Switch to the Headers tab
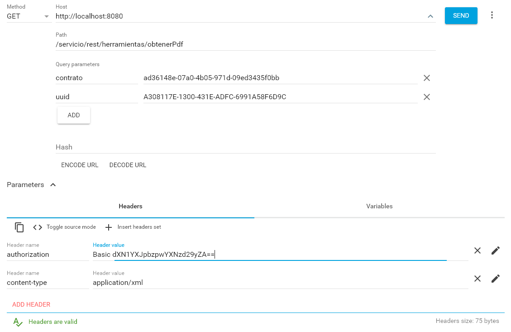The height and width of the screenshot is (332, 511). click(x=130, y=206)
